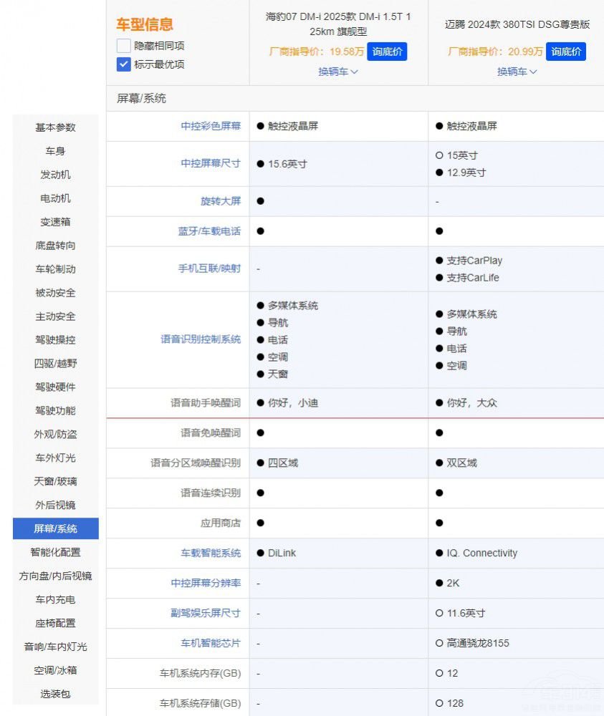Jump to 发动机 section in sidebar
Image resolution: width=604 pixels, height=716 pixels.
[56, 175]
